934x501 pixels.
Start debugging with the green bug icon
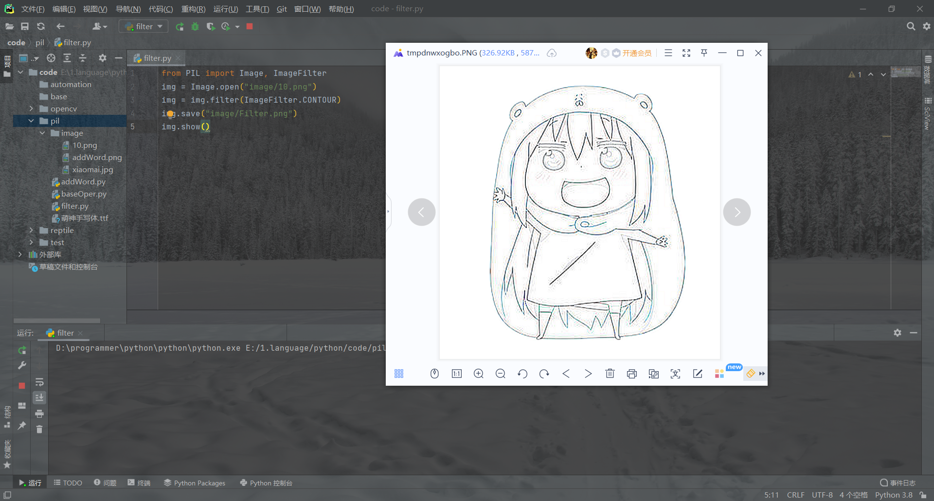[x=195, y=26]
